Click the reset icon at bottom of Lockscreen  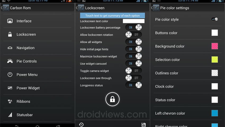(81, 125)
